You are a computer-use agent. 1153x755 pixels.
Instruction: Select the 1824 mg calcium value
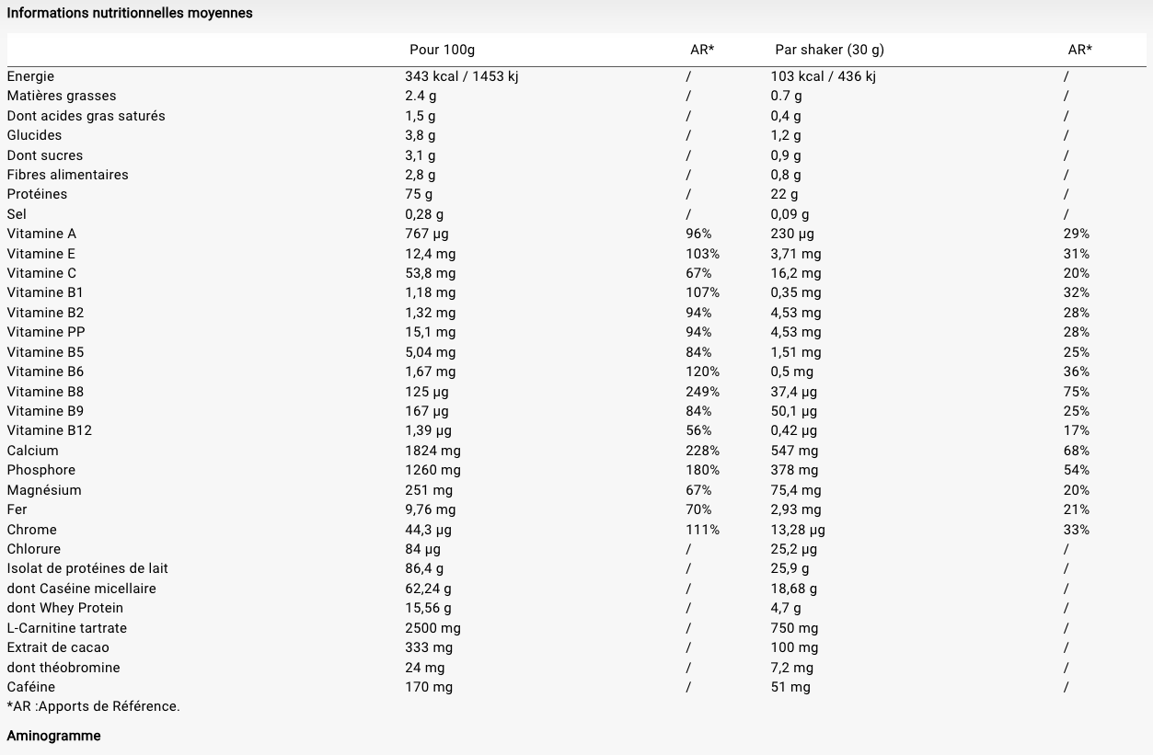click(x=432, y=451)
